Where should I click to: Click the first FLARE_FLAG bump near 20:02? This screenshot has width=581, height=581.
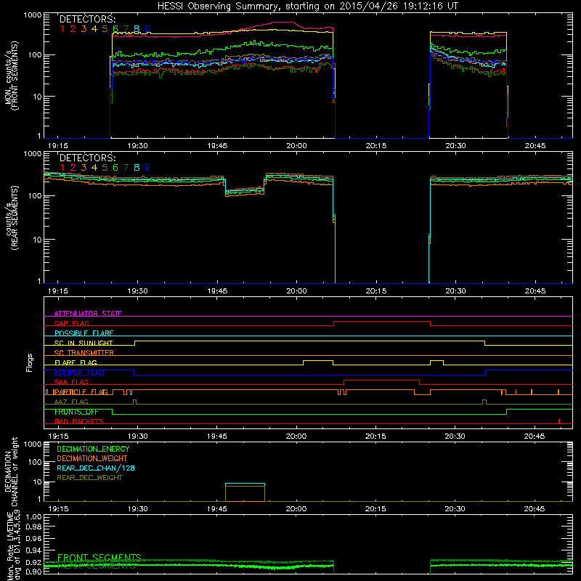click(318, 360)
